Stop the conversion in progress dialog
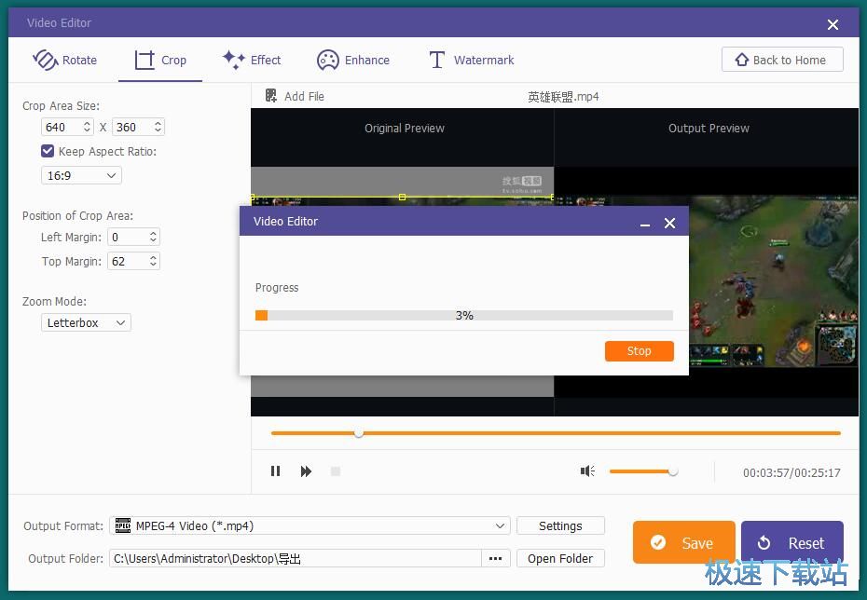The height and width of the screenshot is (600, 867). click(x=640, y=351)
